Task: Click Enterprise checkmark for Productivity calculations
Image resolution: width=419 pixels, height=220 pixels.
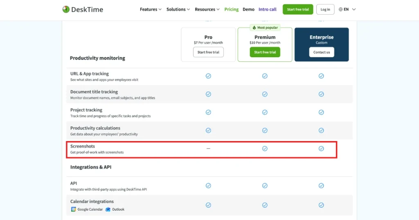Action: (x=321, y=130)
